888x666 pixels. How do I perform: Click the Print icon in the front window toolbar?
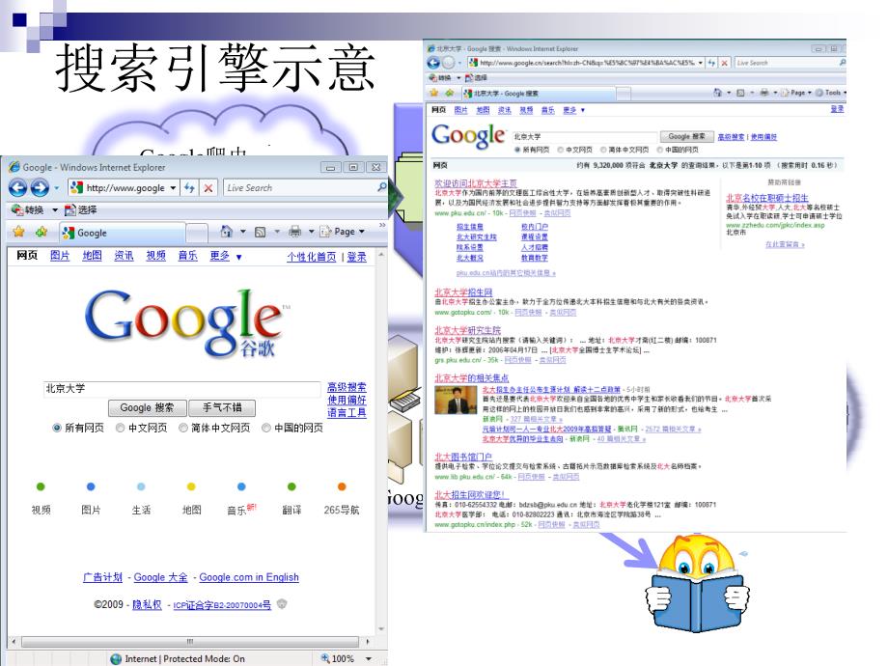pyautogui.click(x=294, y=231)
